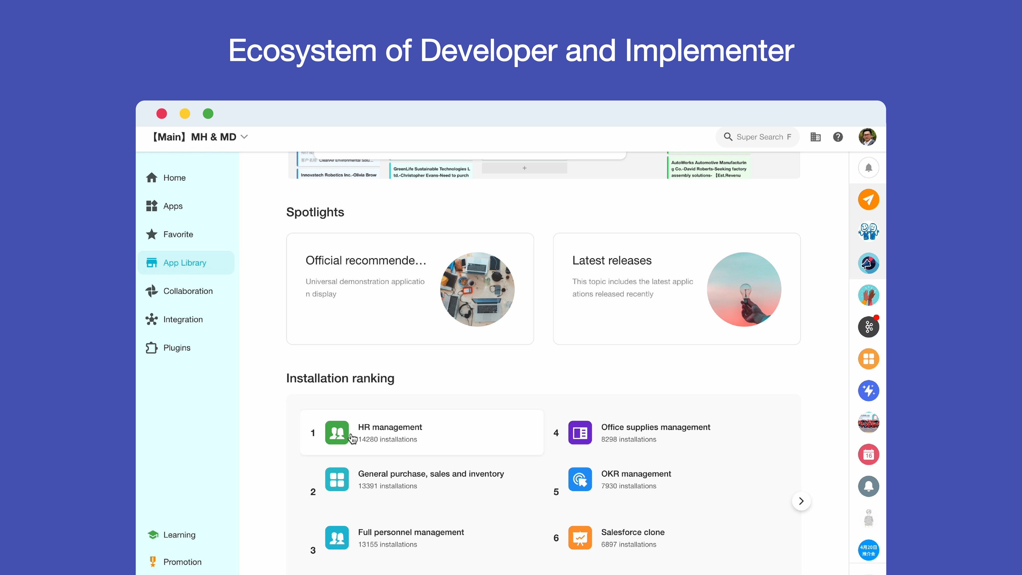
Task: Open the orange four-squares grid icon
Action: point(868,359)
